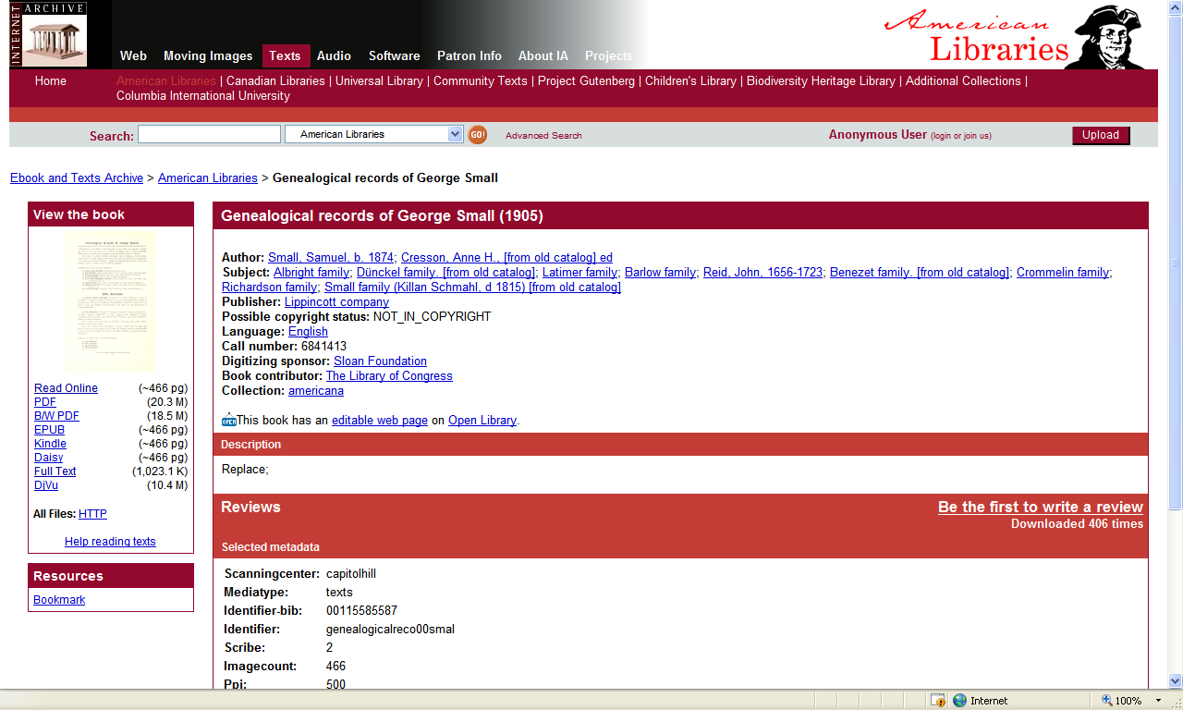The image size is (1183, 710).
Task: Open the book with Read Online
Action: click(66, 387)
